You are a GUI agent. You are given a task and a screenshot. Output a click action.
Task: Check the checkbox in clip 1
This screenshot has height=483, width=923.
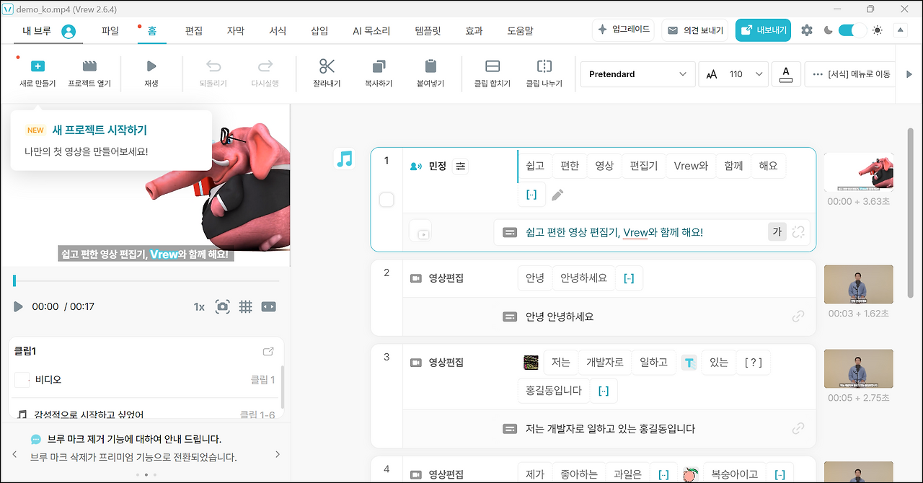(x=387, y=200)
